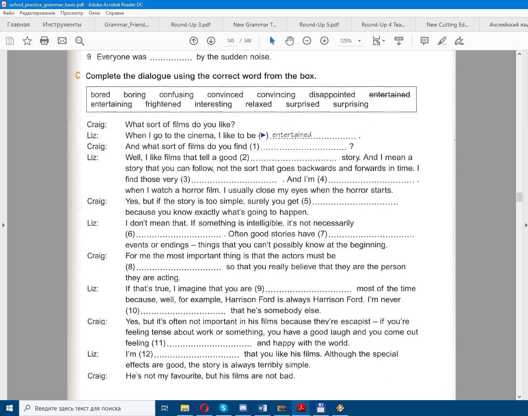Open the Find text magnifier icon
Screen dimensions: 528x416
80,41
